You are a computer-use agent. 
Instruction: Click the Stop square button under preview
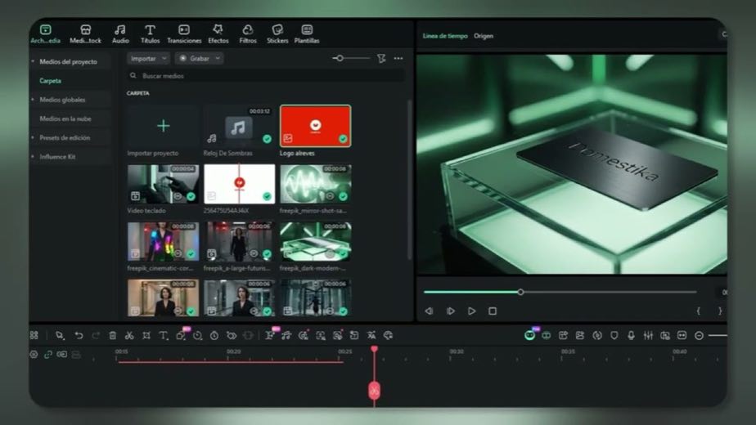click(493, 311)
